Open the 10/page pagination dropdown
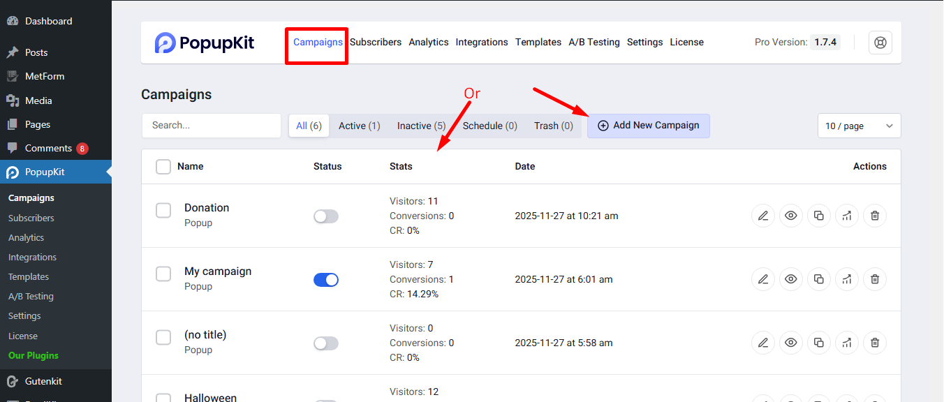The image size is (944, 402). coord(859,126)
